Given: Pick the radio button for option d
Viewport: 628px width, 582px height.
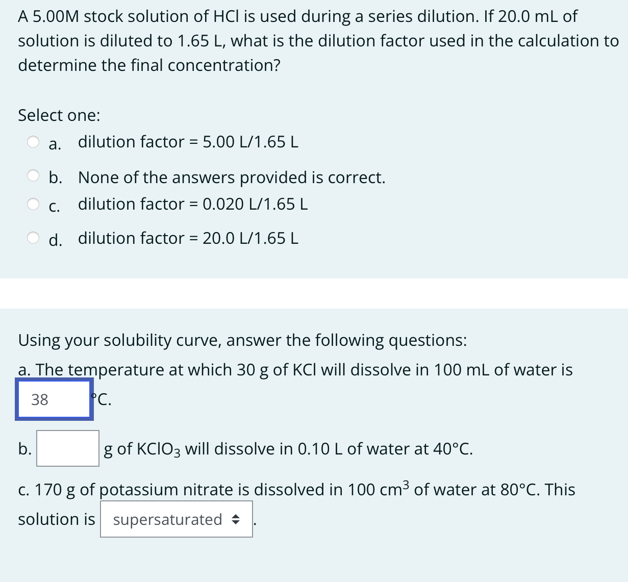Looking at the screenshot, I should 33,238.
